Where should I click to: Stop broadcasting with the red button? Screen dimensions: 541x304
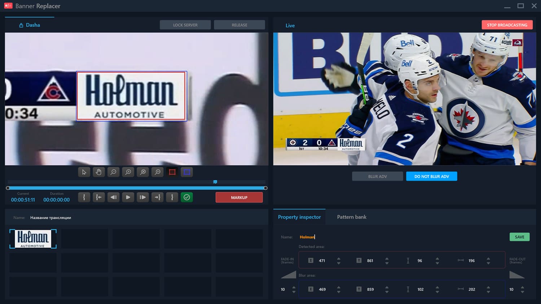pyautogui.click(x=507, y=25)
